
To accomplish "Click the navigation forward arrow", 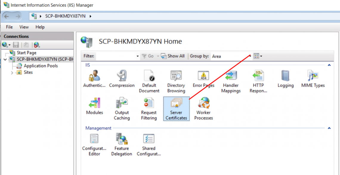I will (x=18, y=16).
